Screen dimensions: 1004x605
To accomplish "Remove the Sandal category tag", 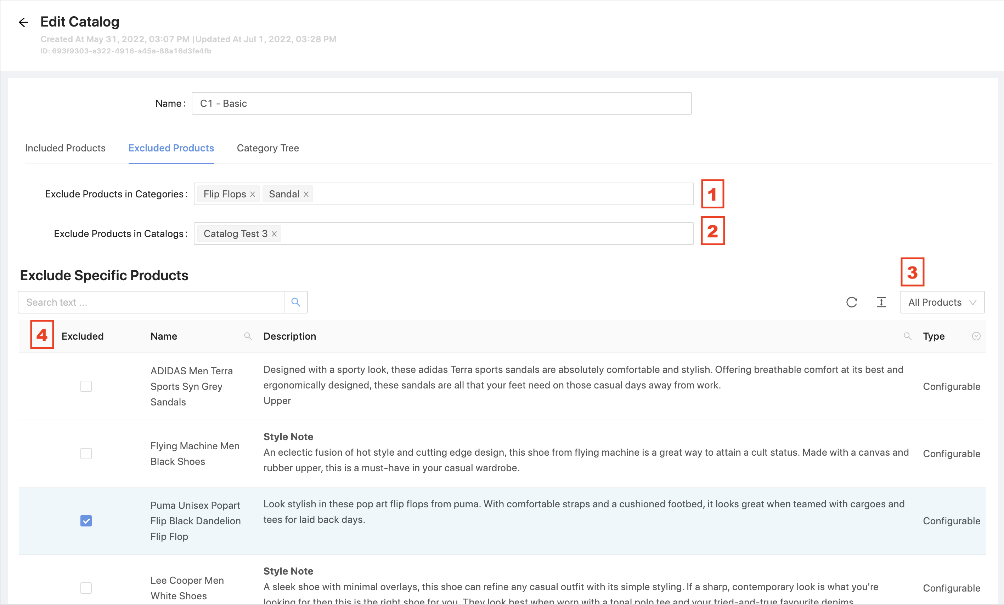I will pos(306,194).
